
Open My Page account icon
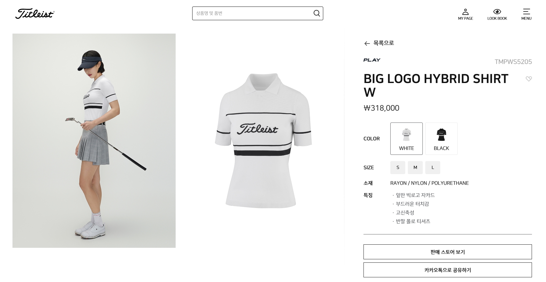[465, 12]
